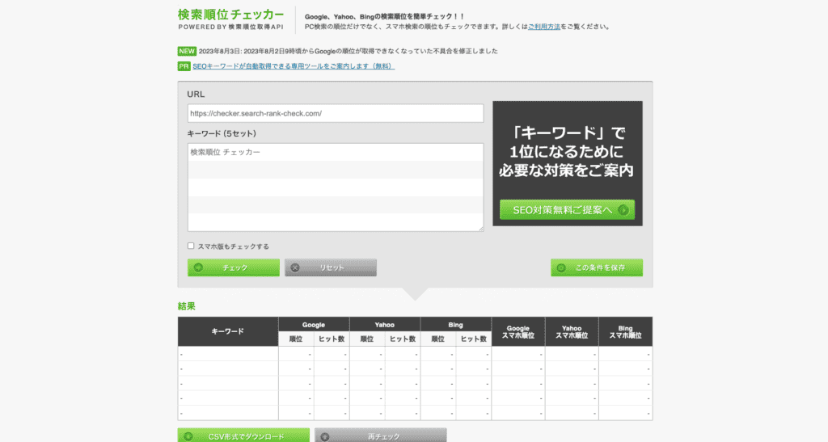
Task: Click the 検索順位チェッカー site logo
Action: click(230, 19)
